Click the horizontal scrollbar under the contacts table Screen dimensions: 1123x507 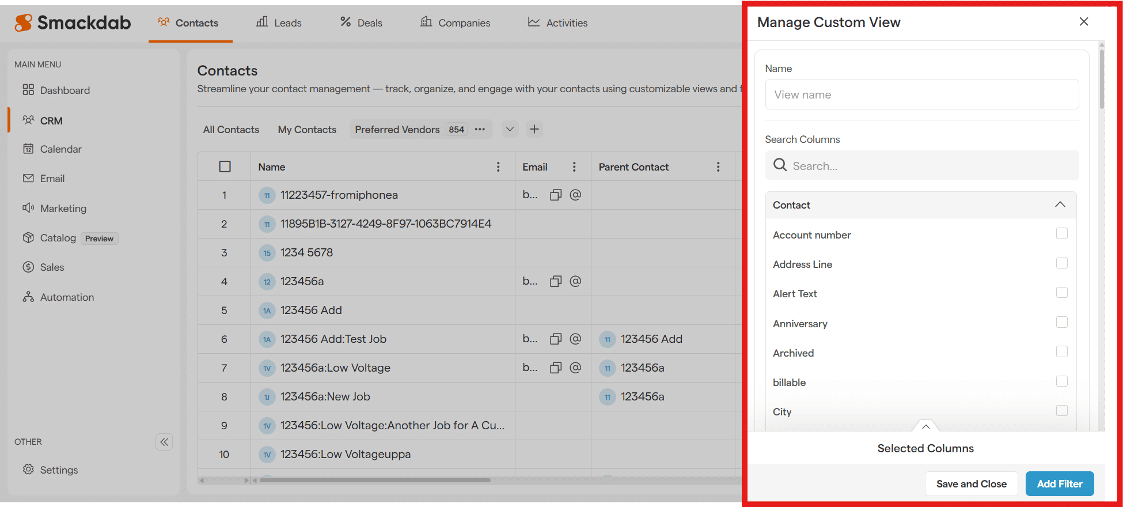[x=375, y=480]
